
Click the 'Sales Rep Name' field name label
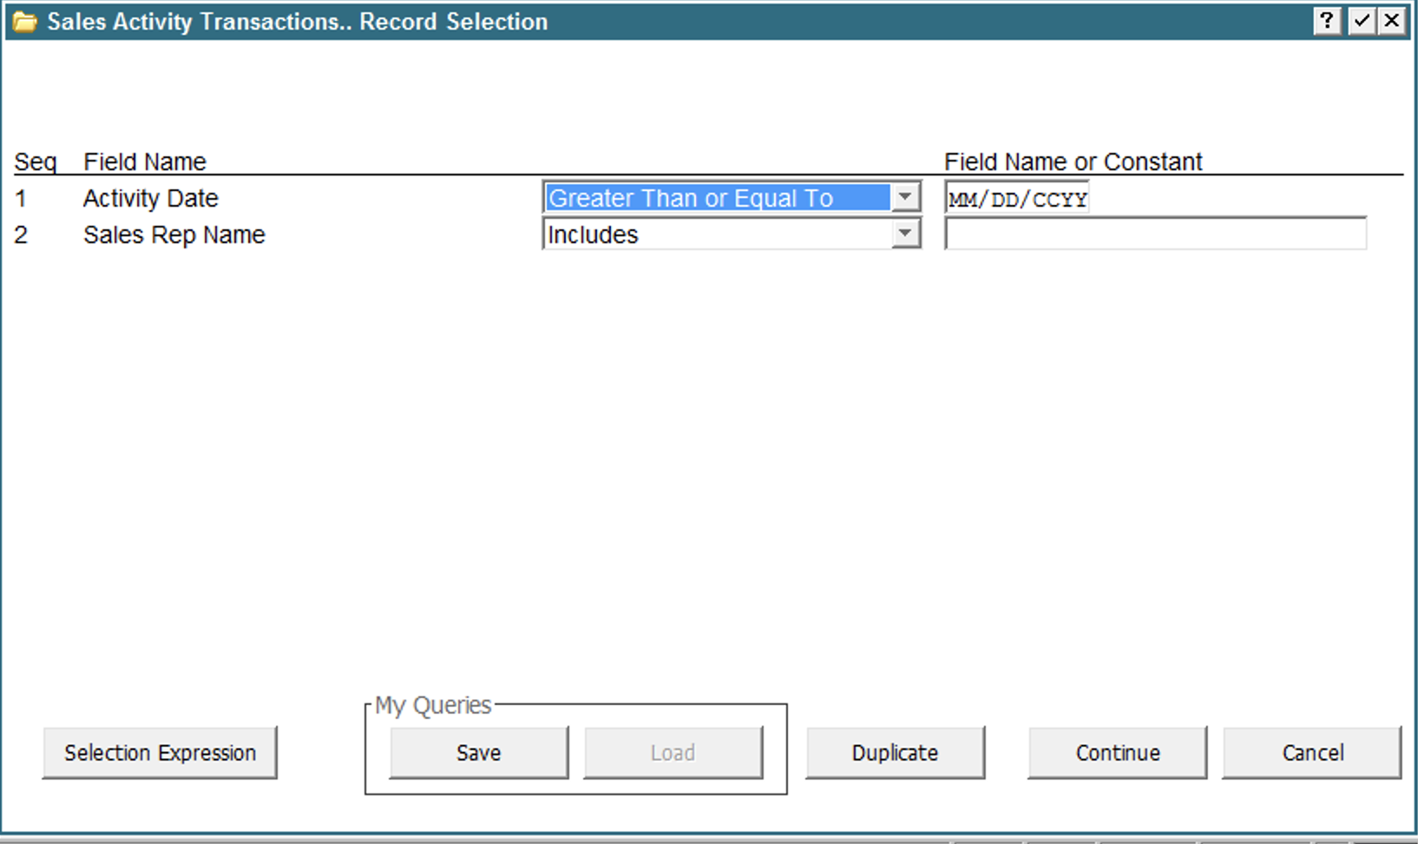[174, 235]
